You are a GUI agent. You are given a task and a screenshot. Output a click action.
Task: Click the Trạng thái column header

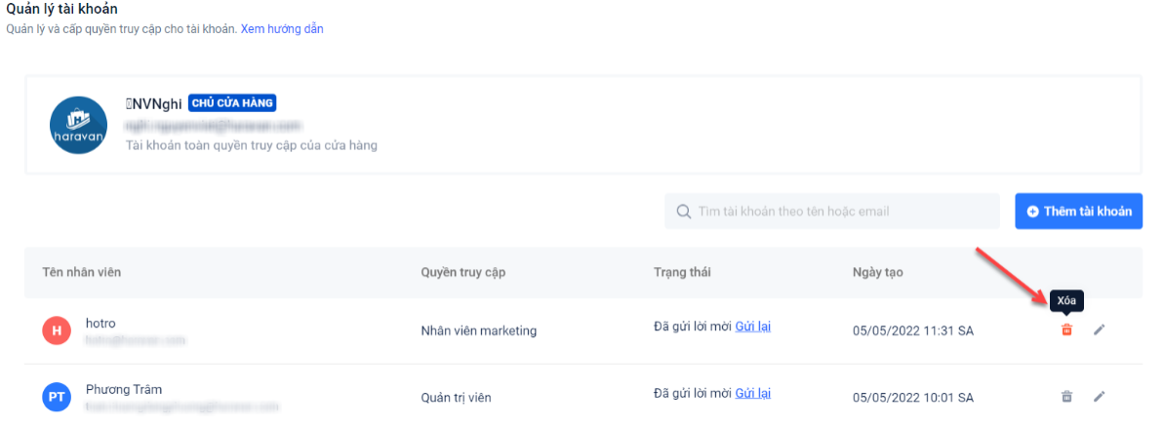pyautogui.click(x=682, y=272)
